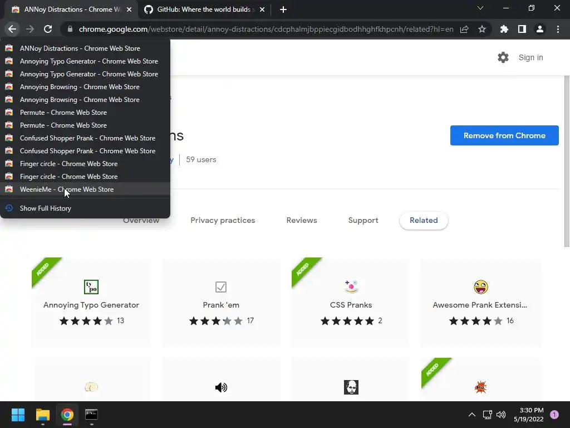Open the Chrome profile avatar
The height and width of the screenshot is (428, 570).
tap(540, 29)
